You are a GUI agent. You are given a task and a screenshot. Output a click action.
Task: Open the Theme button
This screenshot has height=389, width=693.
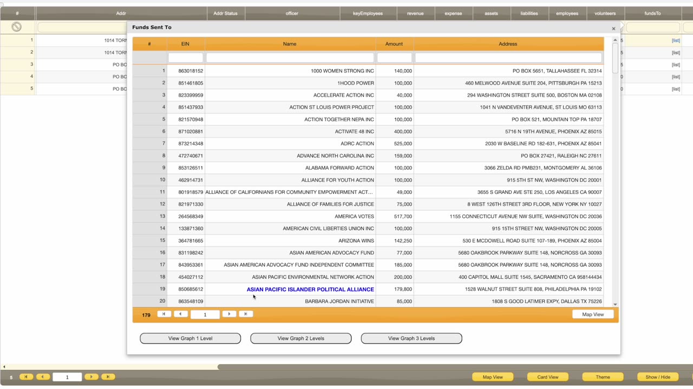603,377
